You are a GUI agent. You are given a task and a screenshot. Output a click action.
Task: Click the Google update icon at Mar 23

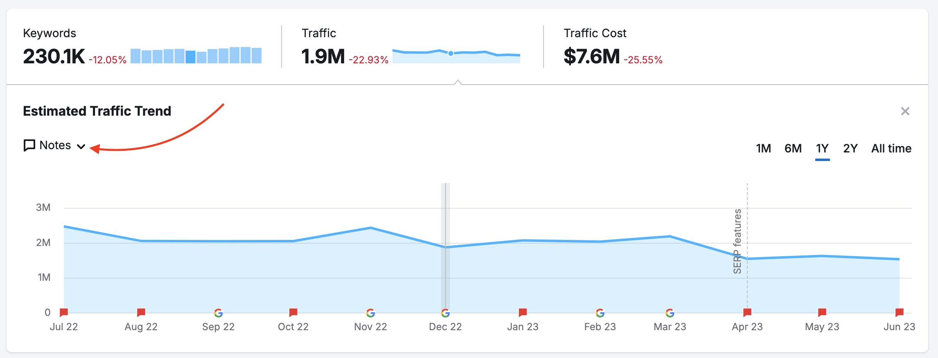point(670,313)
